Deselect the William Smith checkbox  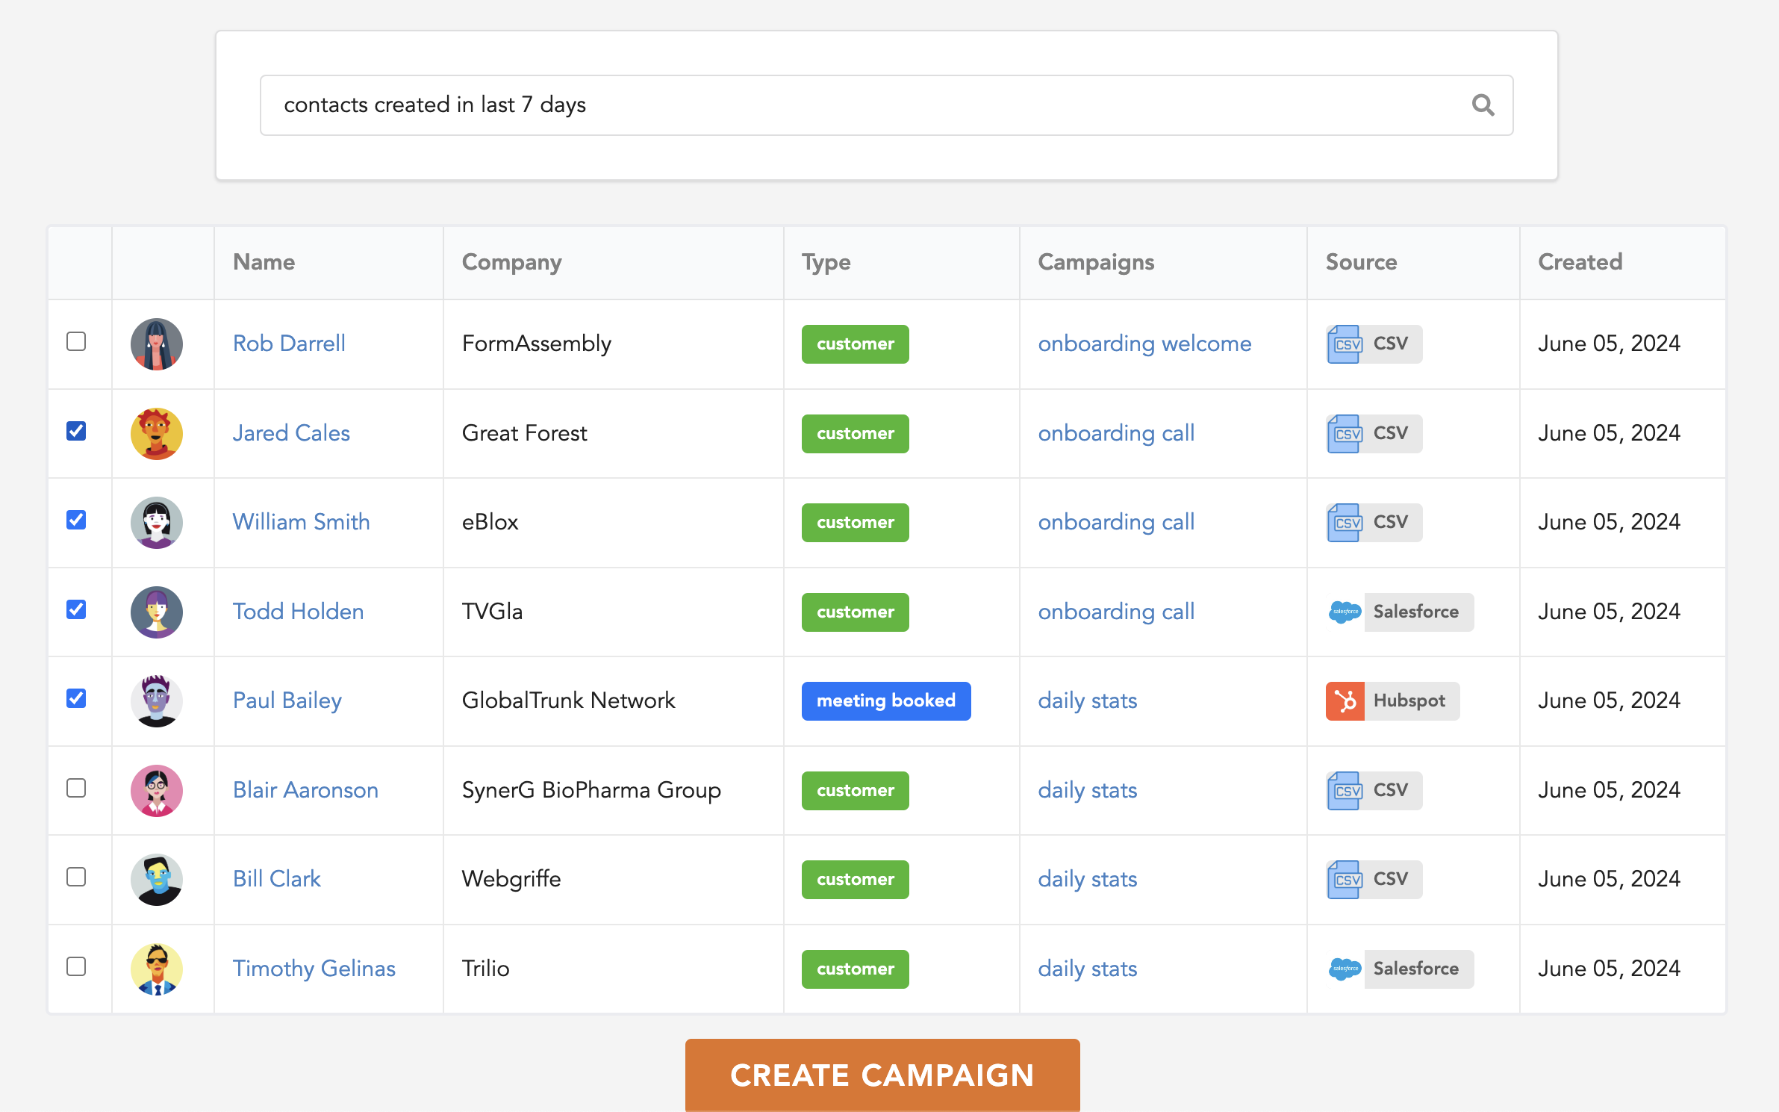click(x=76, y=521)
